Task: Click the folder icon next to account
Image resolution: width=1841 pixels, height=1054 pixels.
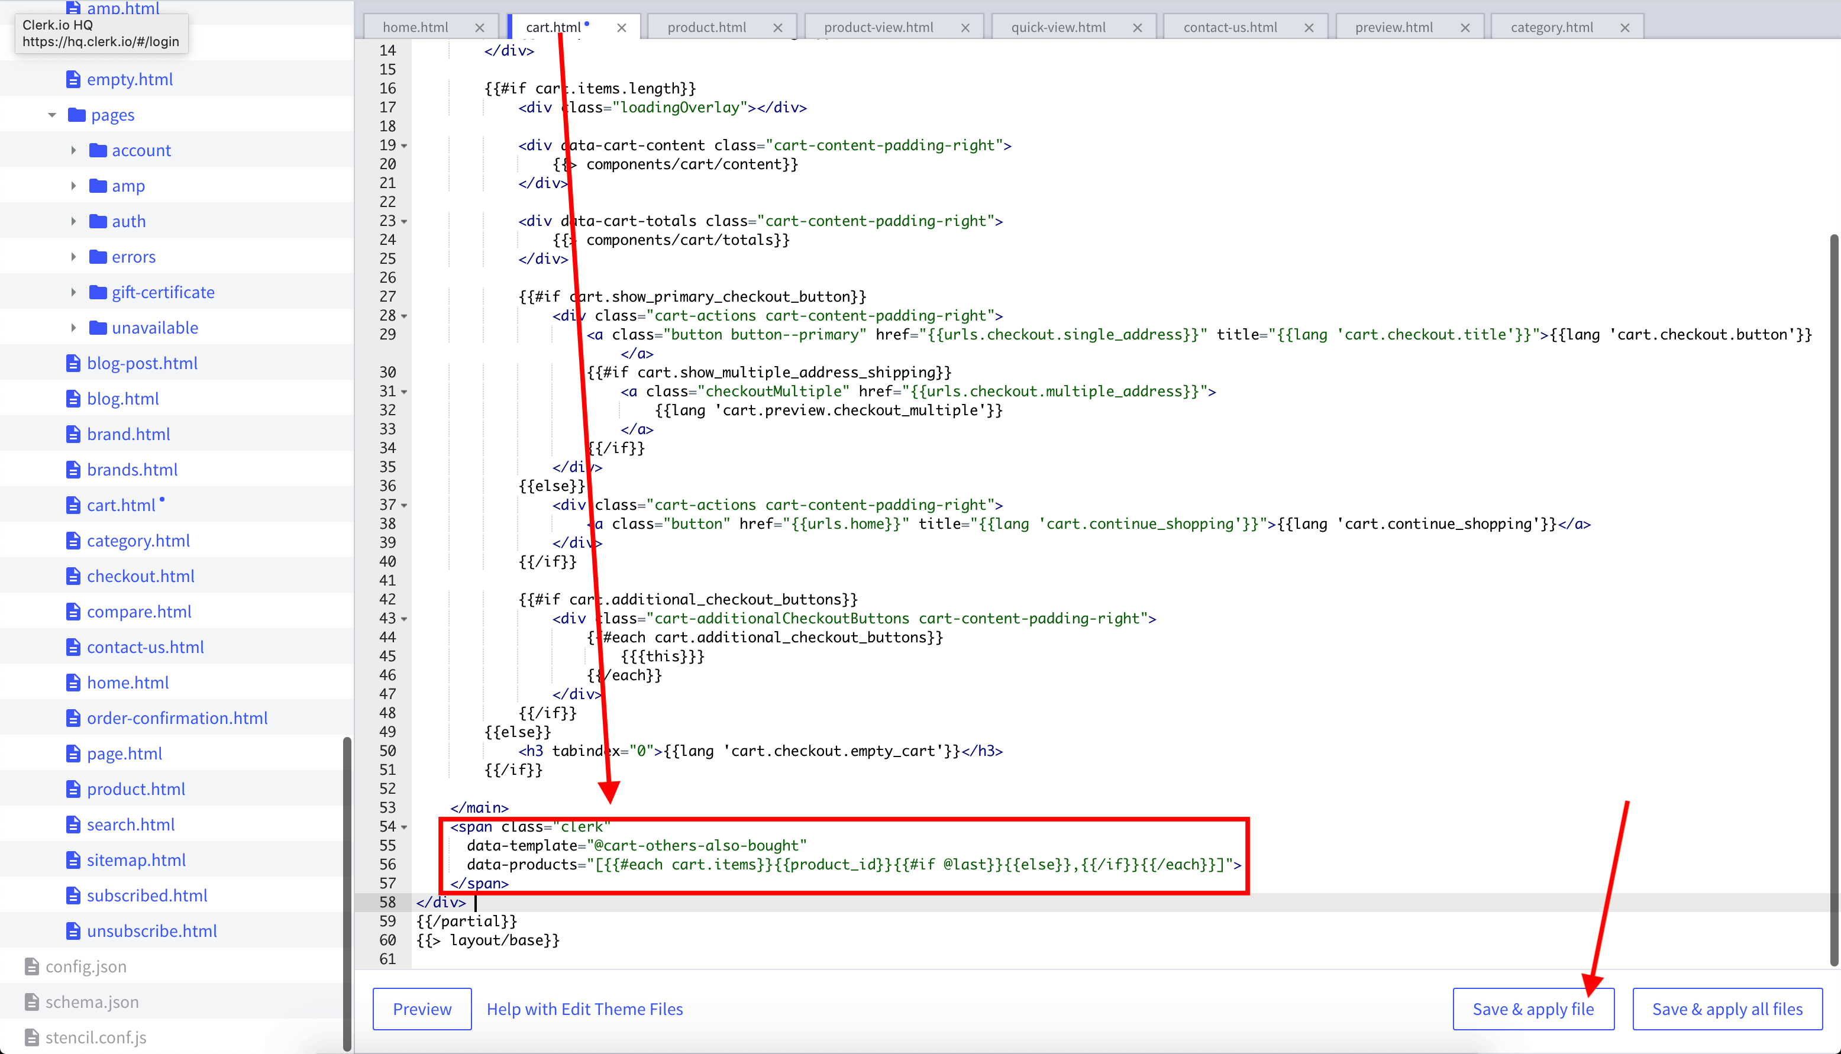Action: tap(98, 151)
